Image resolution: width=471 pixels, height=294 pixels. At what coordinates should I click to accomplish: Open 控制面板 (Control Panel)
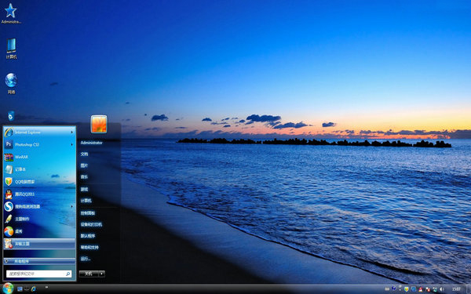pos(88,213)
